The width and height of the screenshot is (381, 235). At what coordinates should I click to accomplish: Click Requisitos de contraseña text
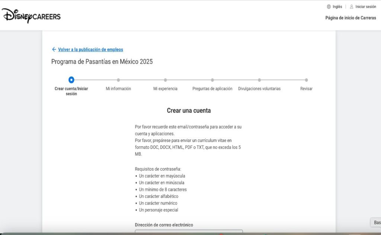click(x=158, y=169)
